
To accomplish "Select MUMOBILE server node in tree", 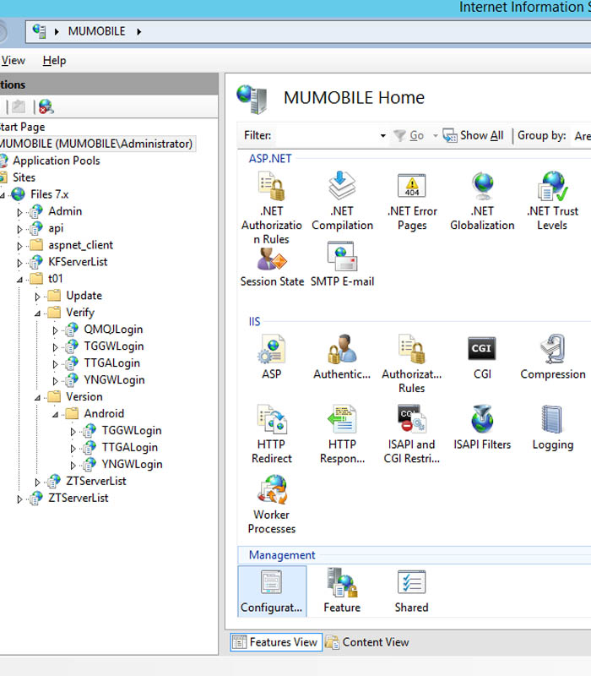I will point(96,144).
